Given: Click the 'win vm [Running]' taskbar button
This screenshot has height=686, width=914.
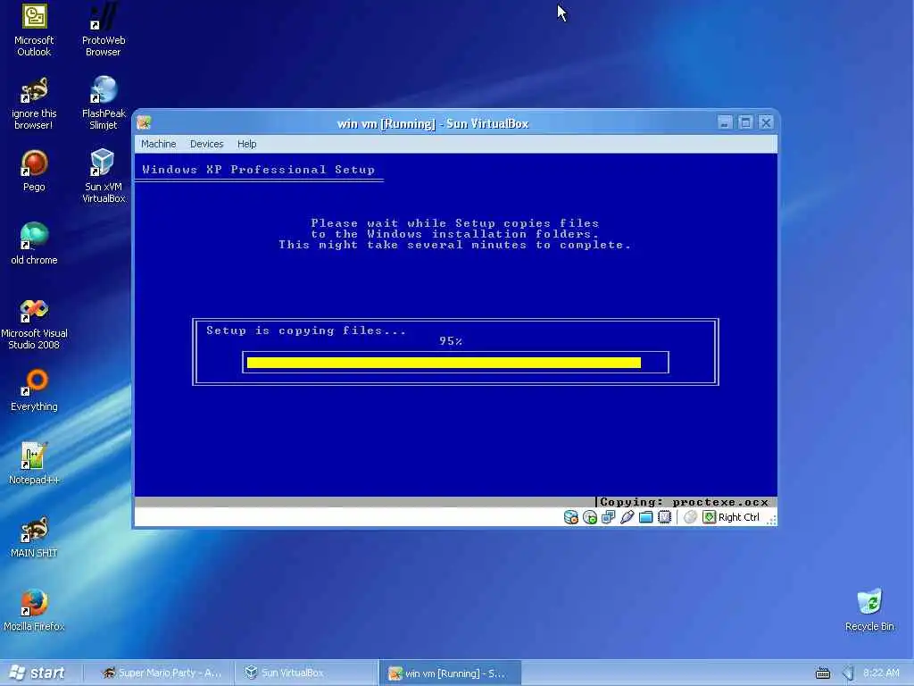Looking at the screenshot, I should 450,673.
